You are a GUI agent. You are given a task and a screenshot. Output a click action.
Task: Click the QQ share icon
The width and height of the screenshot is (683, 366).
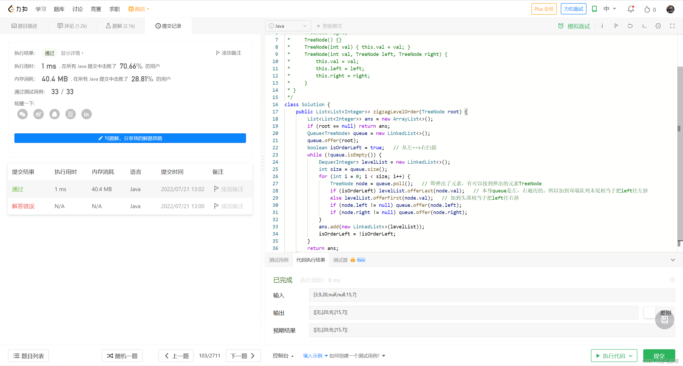click(x=54, y=114)
